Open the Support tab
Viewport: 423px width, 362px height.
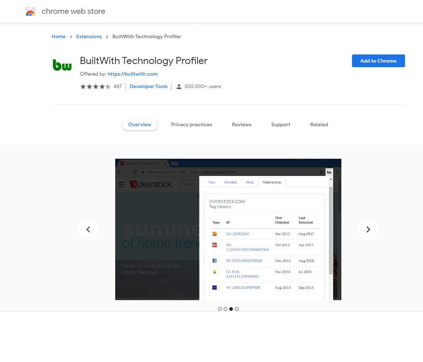pos(281,124)
